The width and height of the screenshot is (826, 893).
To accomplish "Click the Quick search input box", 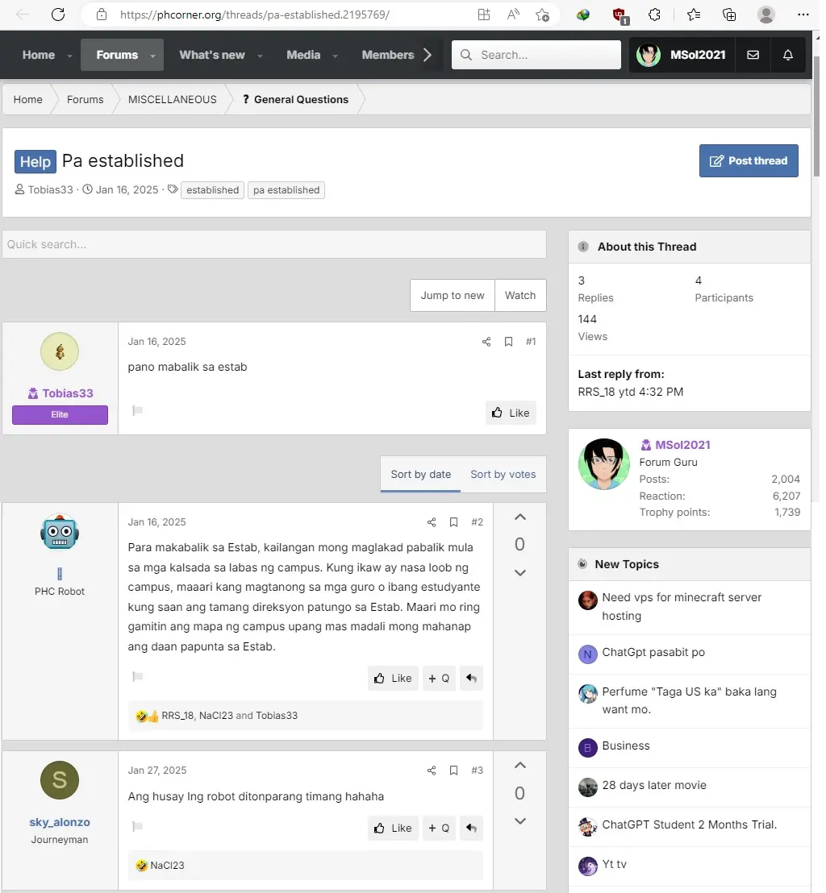I will (x=274, y=244).
